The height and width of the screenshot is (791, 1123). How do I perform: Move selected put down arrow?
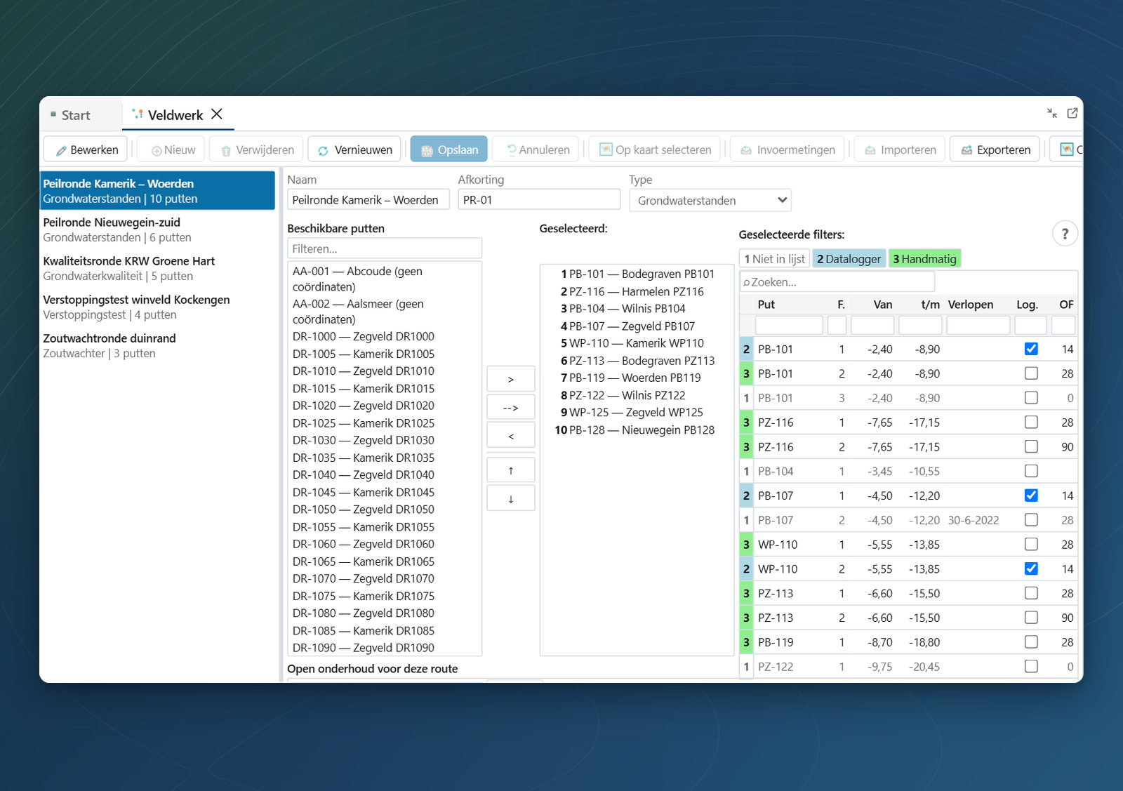[x=511, y=498]
